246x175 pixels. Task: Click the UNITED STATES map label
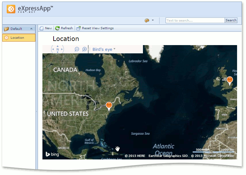[68, 114]
